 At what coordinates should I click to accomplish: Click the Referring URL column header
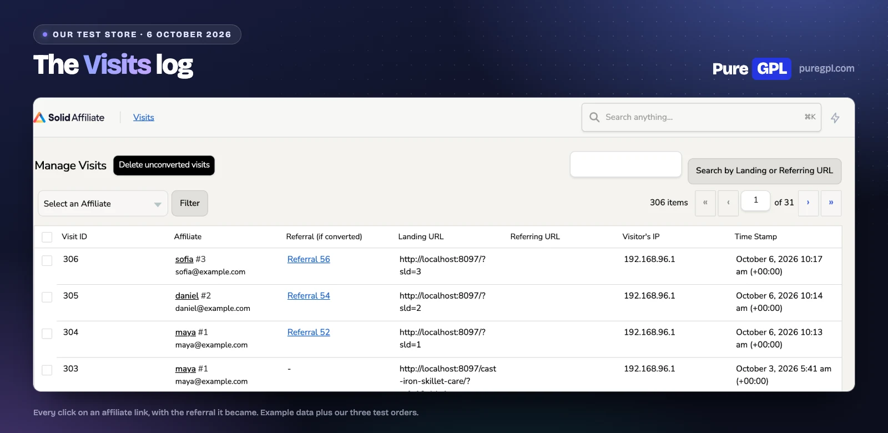[x=535, y=236]
